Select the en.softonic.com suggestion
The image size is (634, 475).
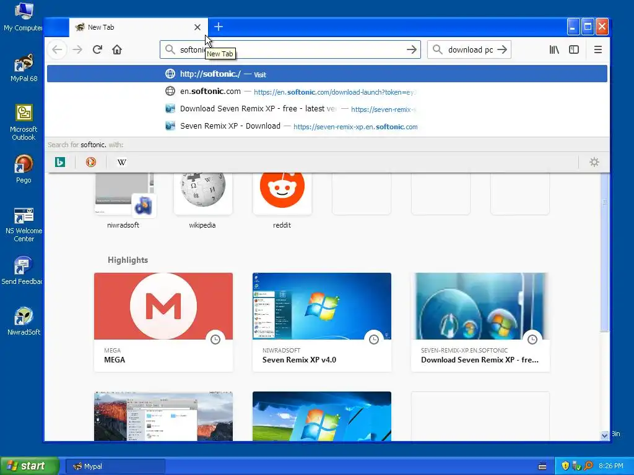pyautogui.click(x=327, y=92)
